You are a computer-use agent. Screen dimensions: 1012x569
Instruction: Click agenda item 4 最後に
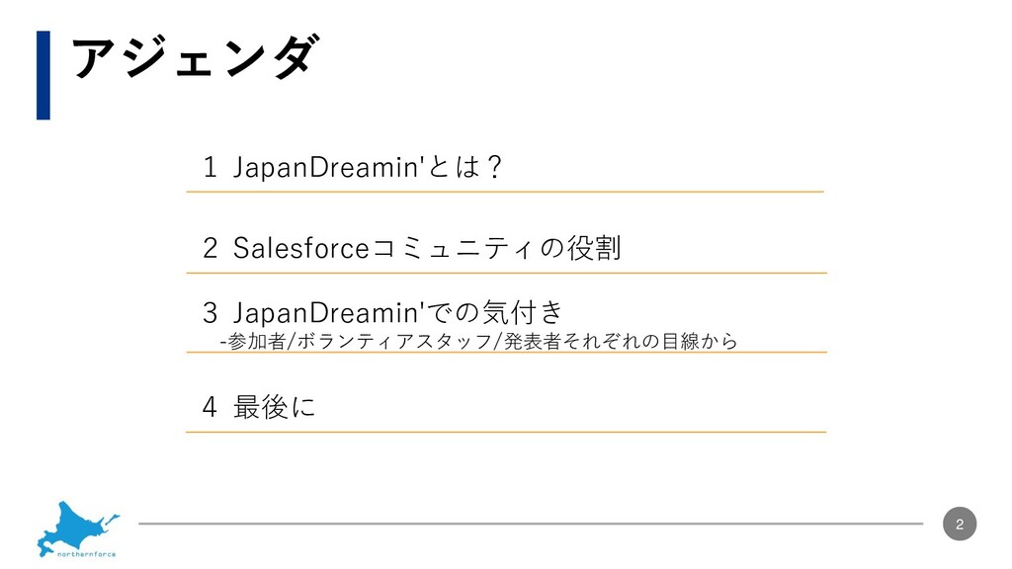click(259, 407)
